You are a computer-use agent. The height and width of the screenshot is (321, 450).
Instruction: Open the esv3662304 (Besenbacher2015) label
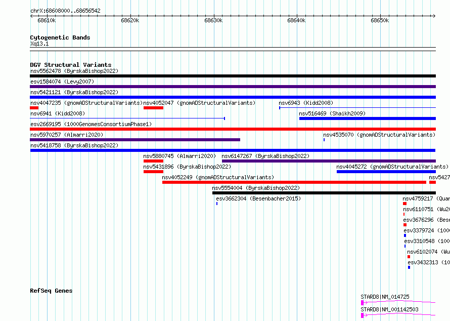tap(258, 198)
